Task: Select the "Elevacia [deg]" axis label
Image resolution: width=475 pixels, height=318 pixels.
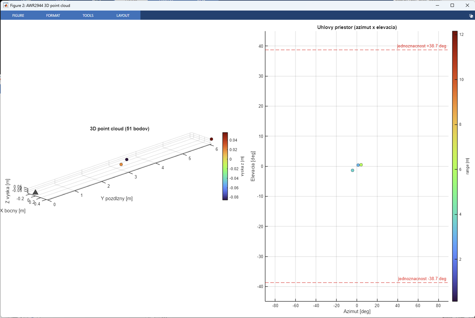Action: point(253,166)
